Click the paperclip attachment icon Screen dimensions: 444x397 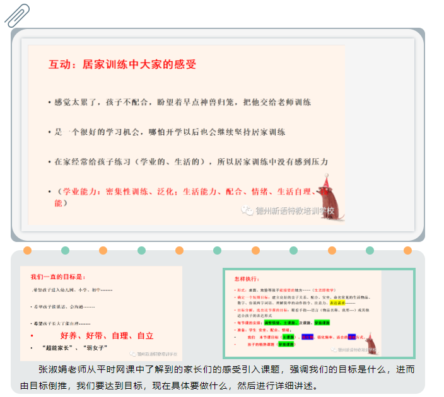tap(17, 15)
